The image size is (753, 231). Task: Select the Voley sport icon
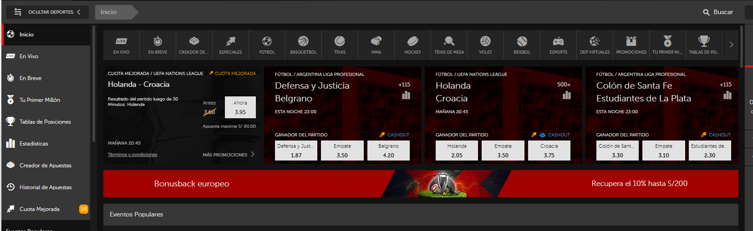(x=485, y=45)
